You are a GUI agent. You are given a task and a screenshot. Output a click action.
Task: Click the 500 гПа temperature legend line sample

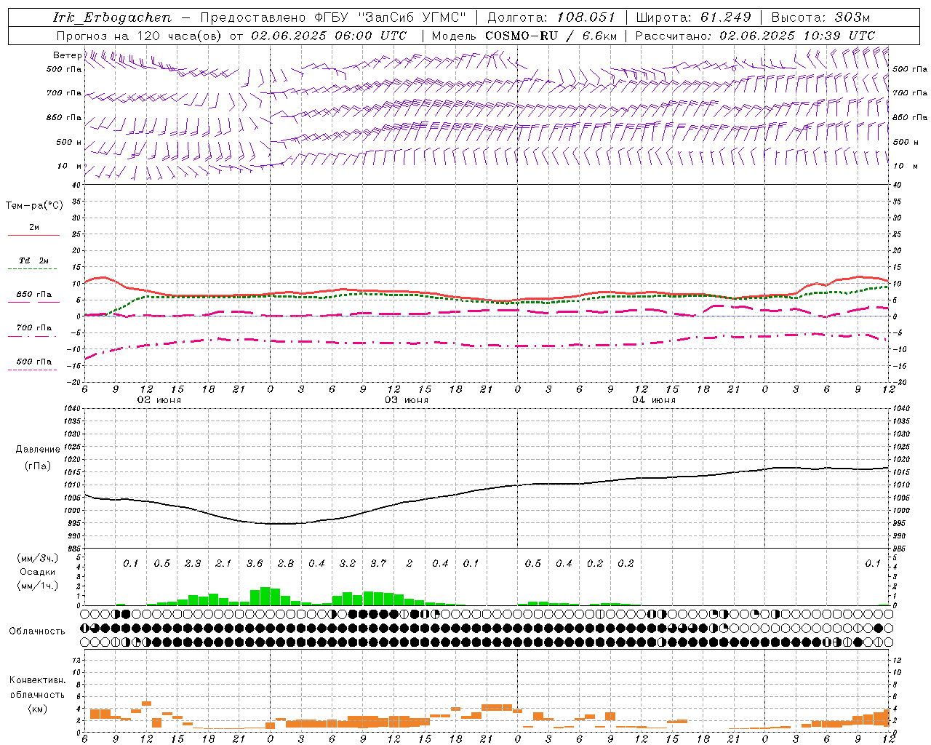tap(32, 370)
